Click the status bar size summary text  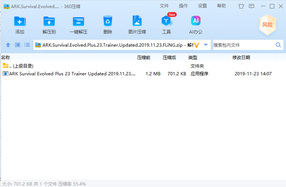(44, 184)
